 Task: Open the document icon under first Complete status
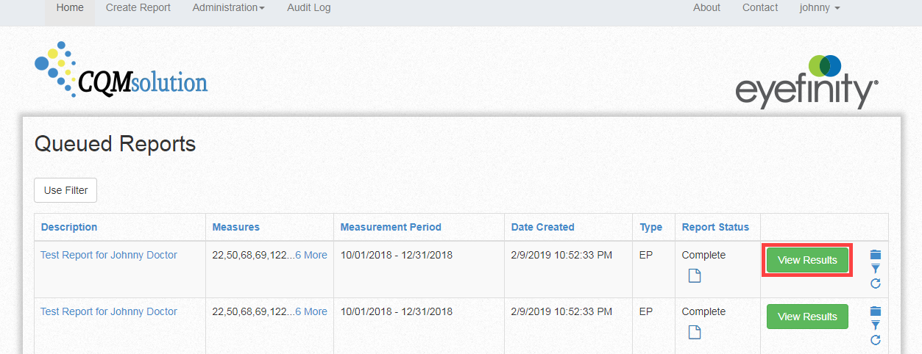point(695,276)
